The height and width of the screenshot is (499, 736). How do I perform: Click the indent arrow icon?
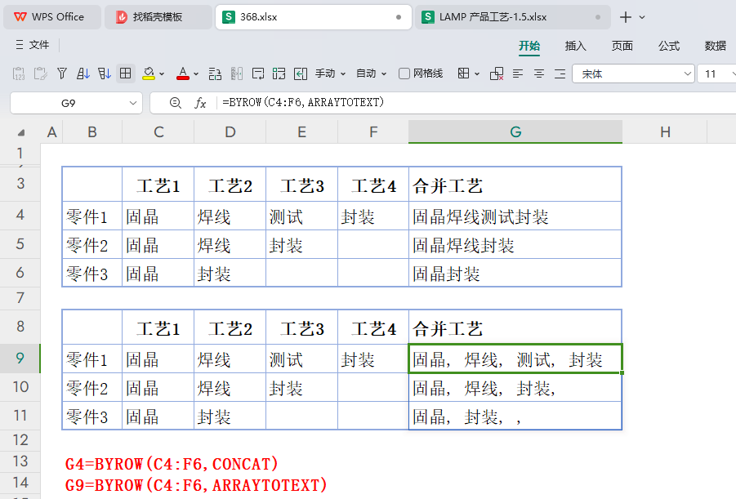point(301,74)
